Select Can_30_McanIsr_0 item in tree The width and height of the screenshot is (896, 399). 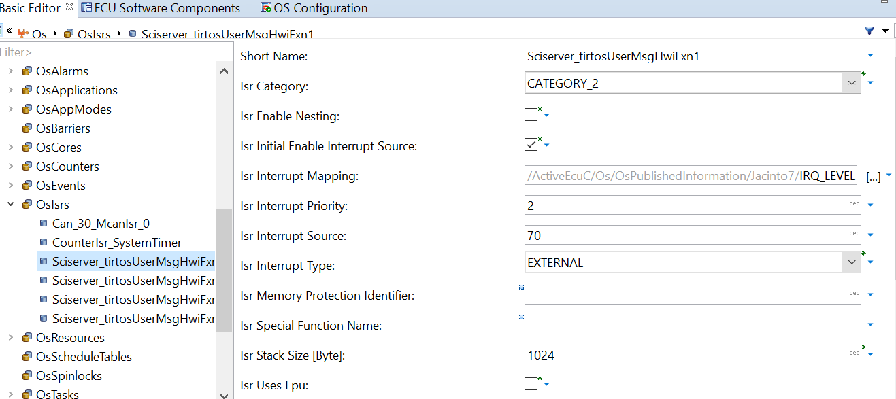pos(100,224)
